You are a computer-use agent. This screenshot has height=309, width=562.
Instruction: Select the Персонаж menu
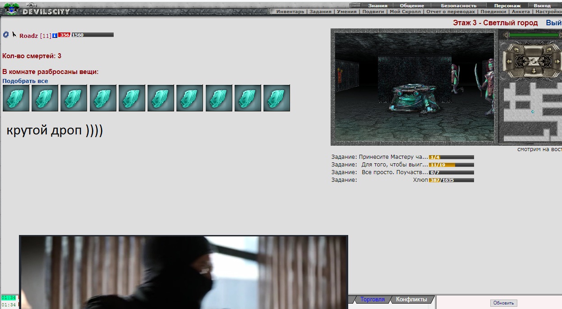(x=507, y=5)
